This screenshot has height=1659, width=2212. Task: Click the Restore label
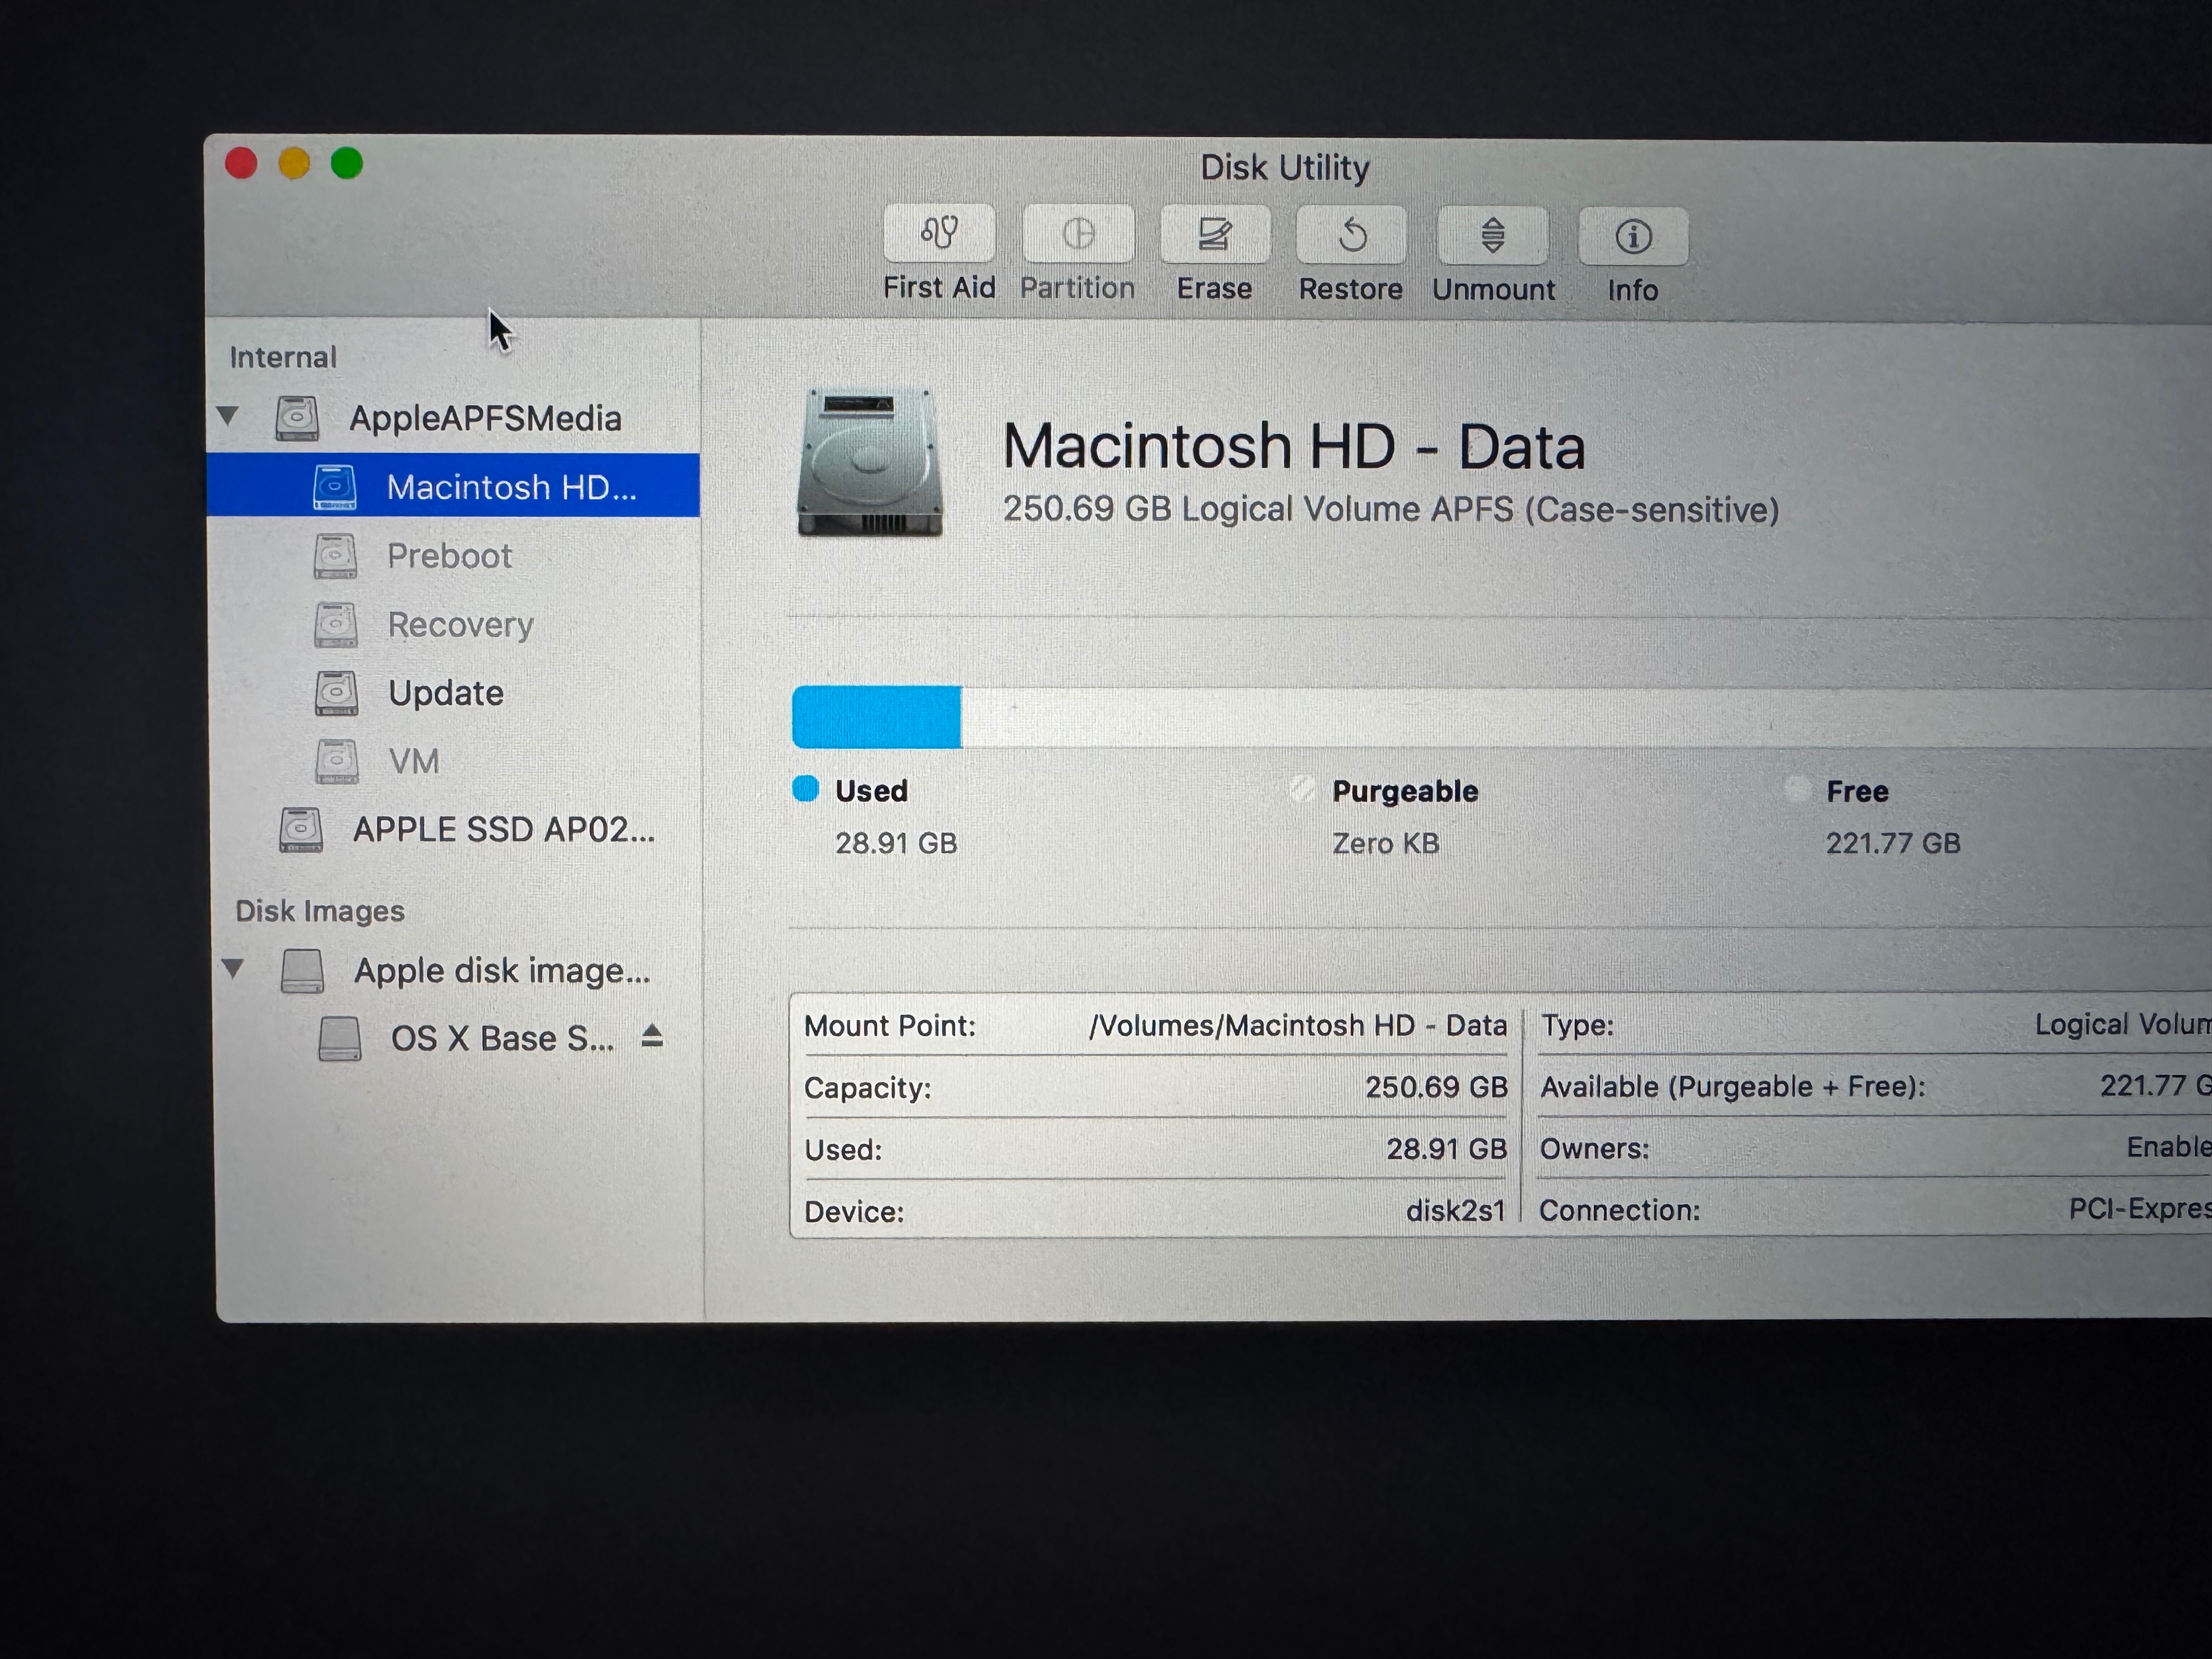1351,290
